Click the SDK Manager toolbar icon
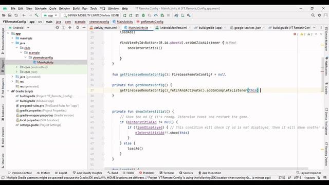329x185 pixels. [x=189, y=15]
